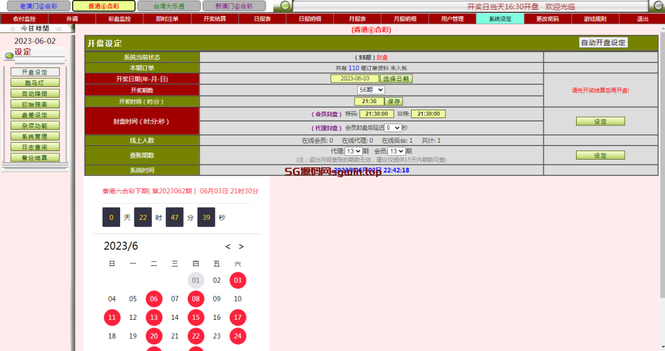Switch to 台湾大乐透 lottery tab
Viewport: 665px width, 351px height.
click(168, 6)
